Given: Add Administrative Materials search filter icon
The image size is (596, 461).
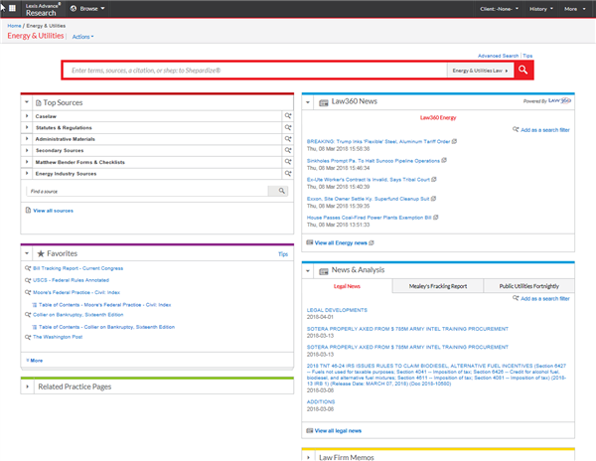Looking at the screenshot, I should (x=288, y=139).
